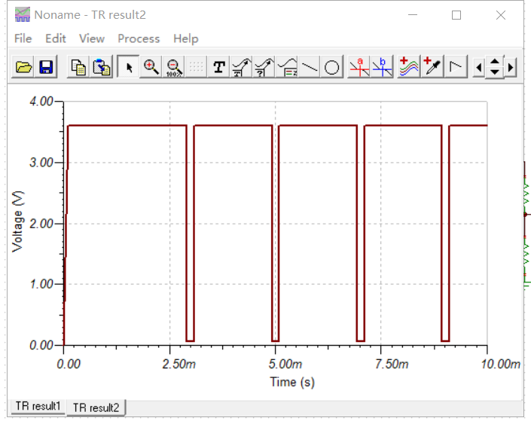Image resolution: width=531 pixels, height=424 pixels.
Task: Open a file using the folder icon
Action: [23, 67]
